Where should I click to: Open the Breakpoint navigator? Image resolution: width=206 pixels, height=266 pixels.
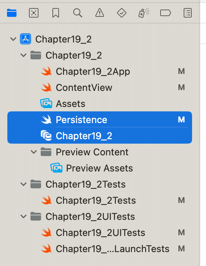tap(165, 13)
